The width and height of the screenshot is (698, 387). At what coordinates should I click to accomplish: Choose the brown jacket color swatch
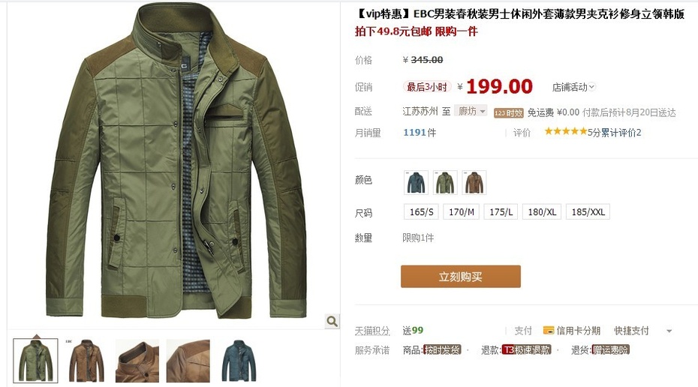(474, 182)
